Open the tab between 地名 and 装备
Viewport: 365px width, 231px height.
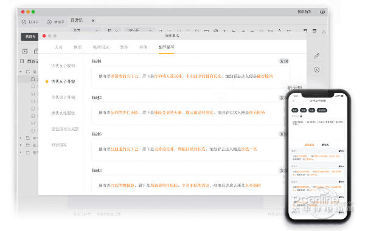(101, 47)
